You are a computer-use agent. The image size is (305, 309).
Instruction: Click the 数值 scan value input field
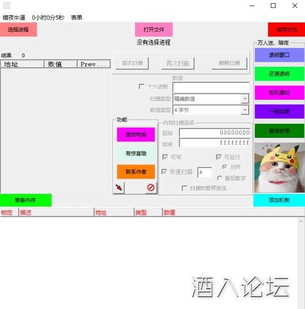point(211,87)
